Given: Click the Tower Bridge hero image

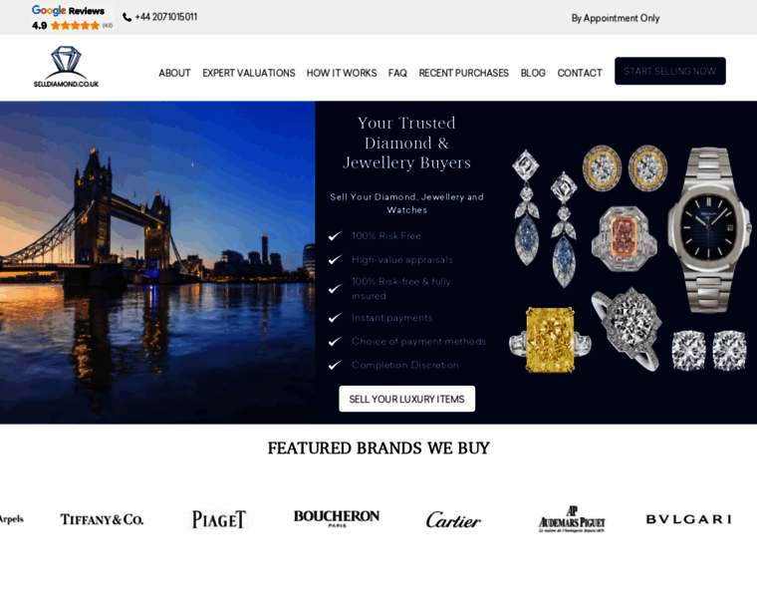Looking at the screenshot, I should point(157,262).
